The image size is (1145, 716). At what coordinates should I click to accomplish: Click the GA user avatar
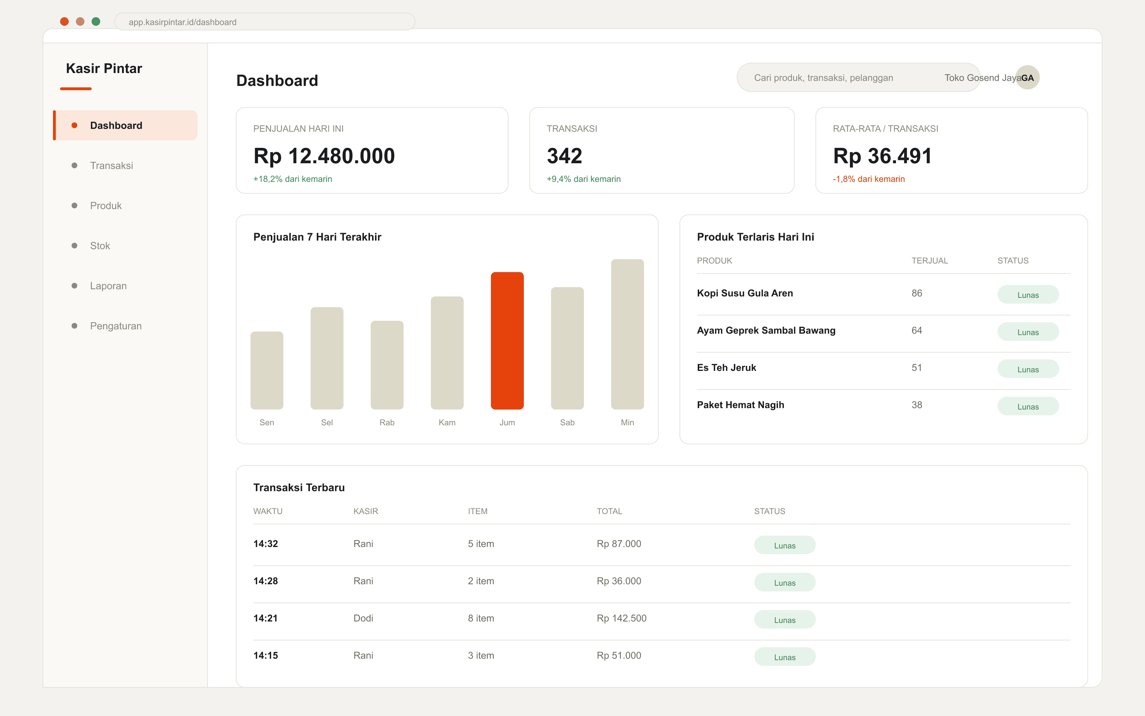1027,78
